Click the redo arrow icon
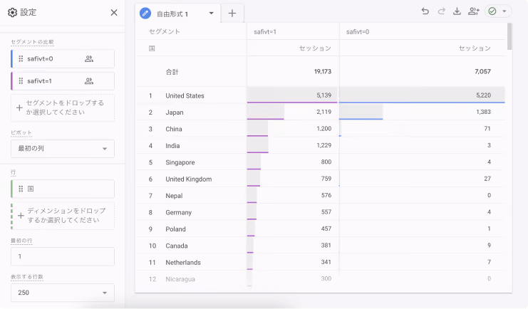Viewport: 528px width, 309px height. point(441,11)
